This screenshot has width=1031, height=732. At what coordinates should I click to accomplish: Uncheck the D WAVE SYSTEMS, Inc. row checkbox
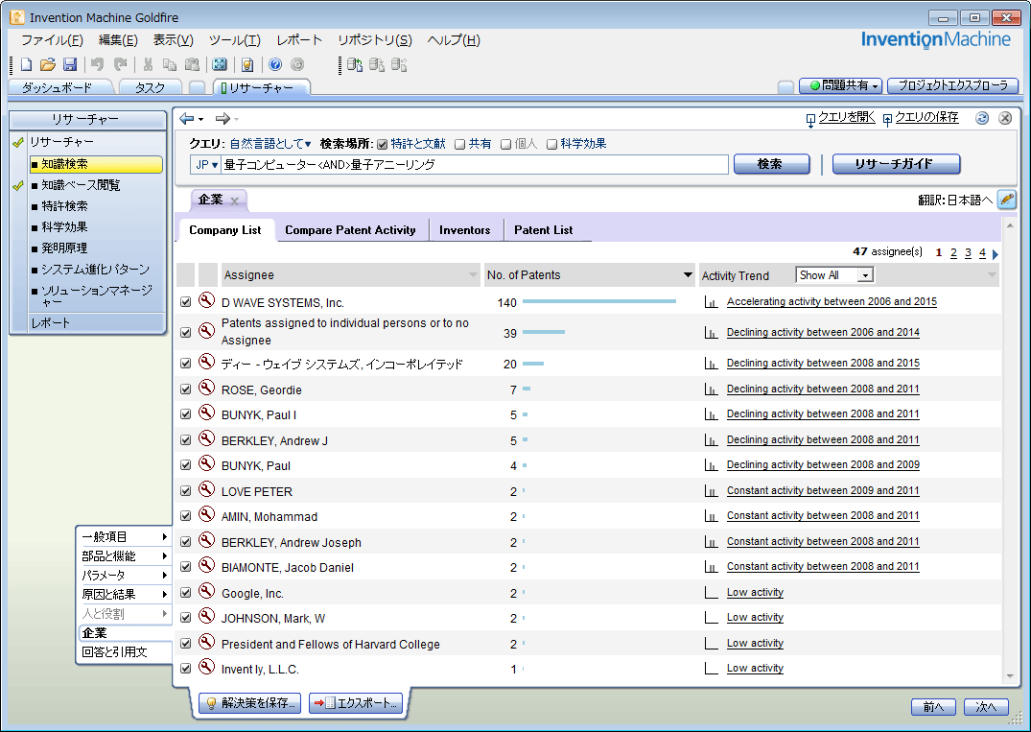185,302
